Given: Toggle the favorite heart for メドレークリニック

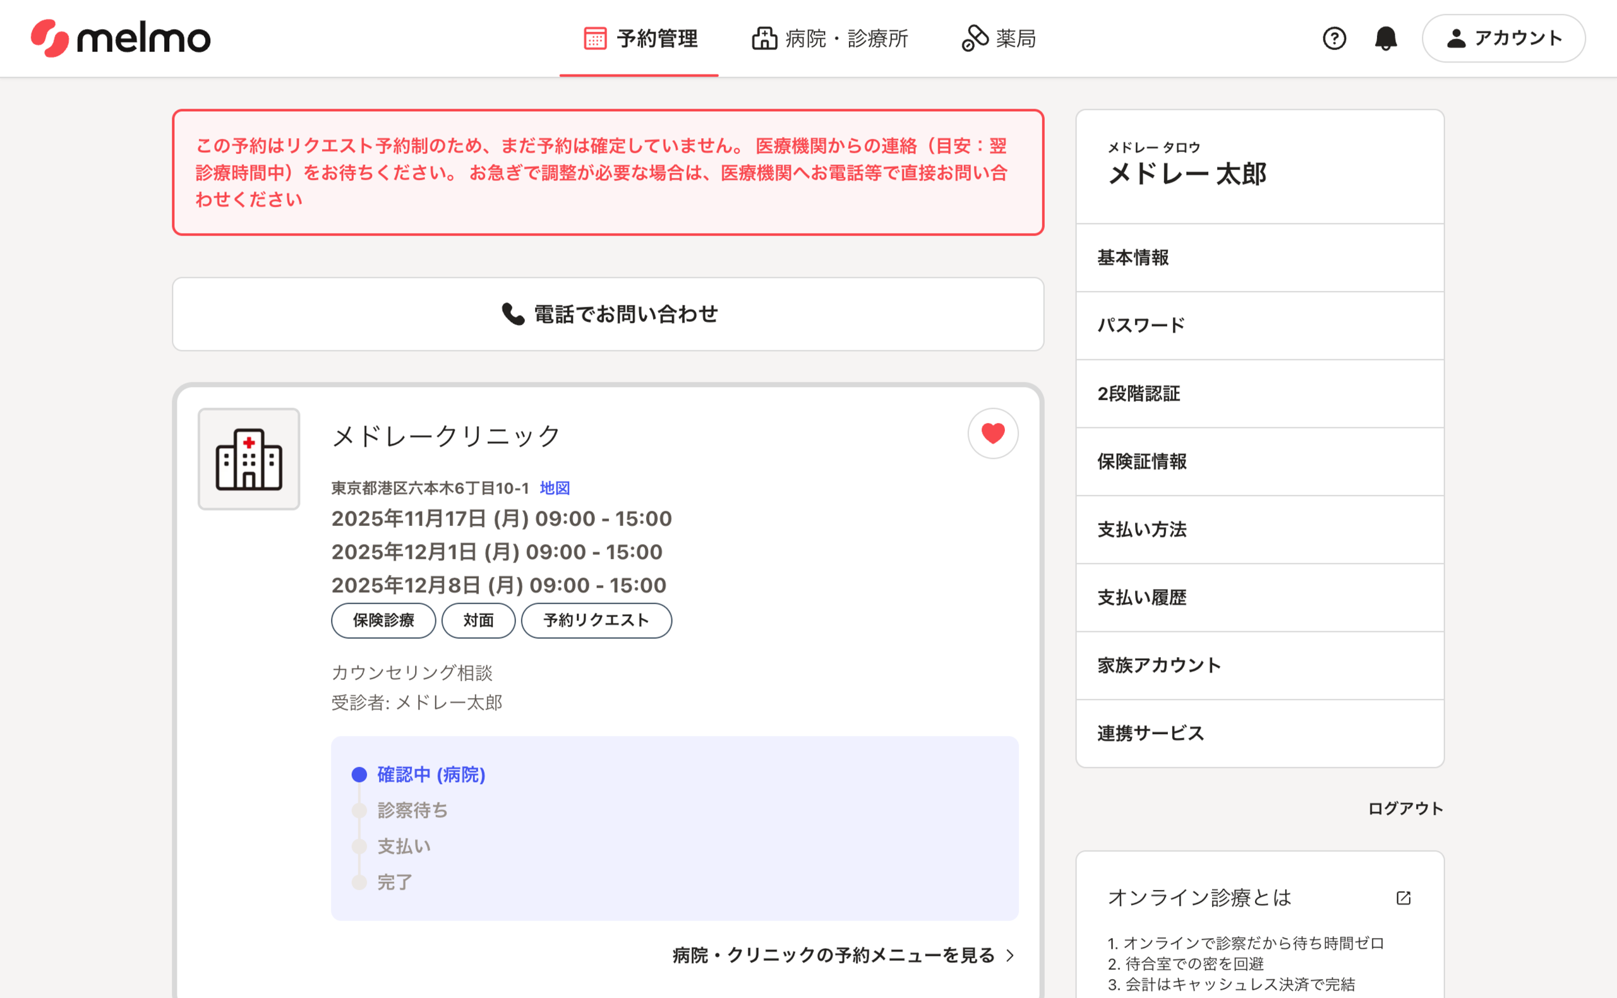Looking at the screenshot, I should [992, 433].
